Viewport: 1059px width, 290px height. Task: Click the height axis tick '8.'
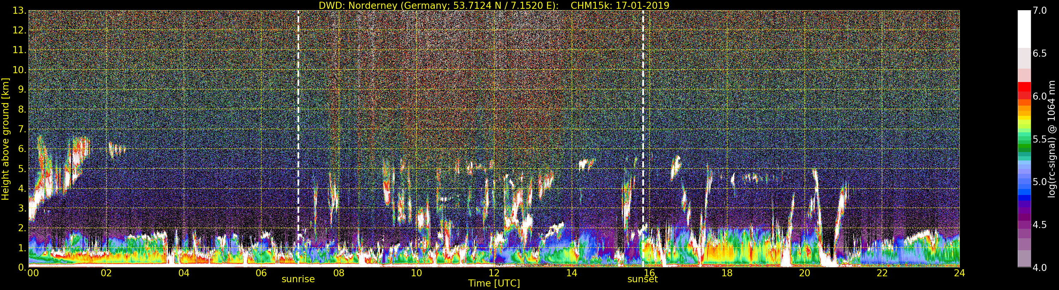[22, 109]
